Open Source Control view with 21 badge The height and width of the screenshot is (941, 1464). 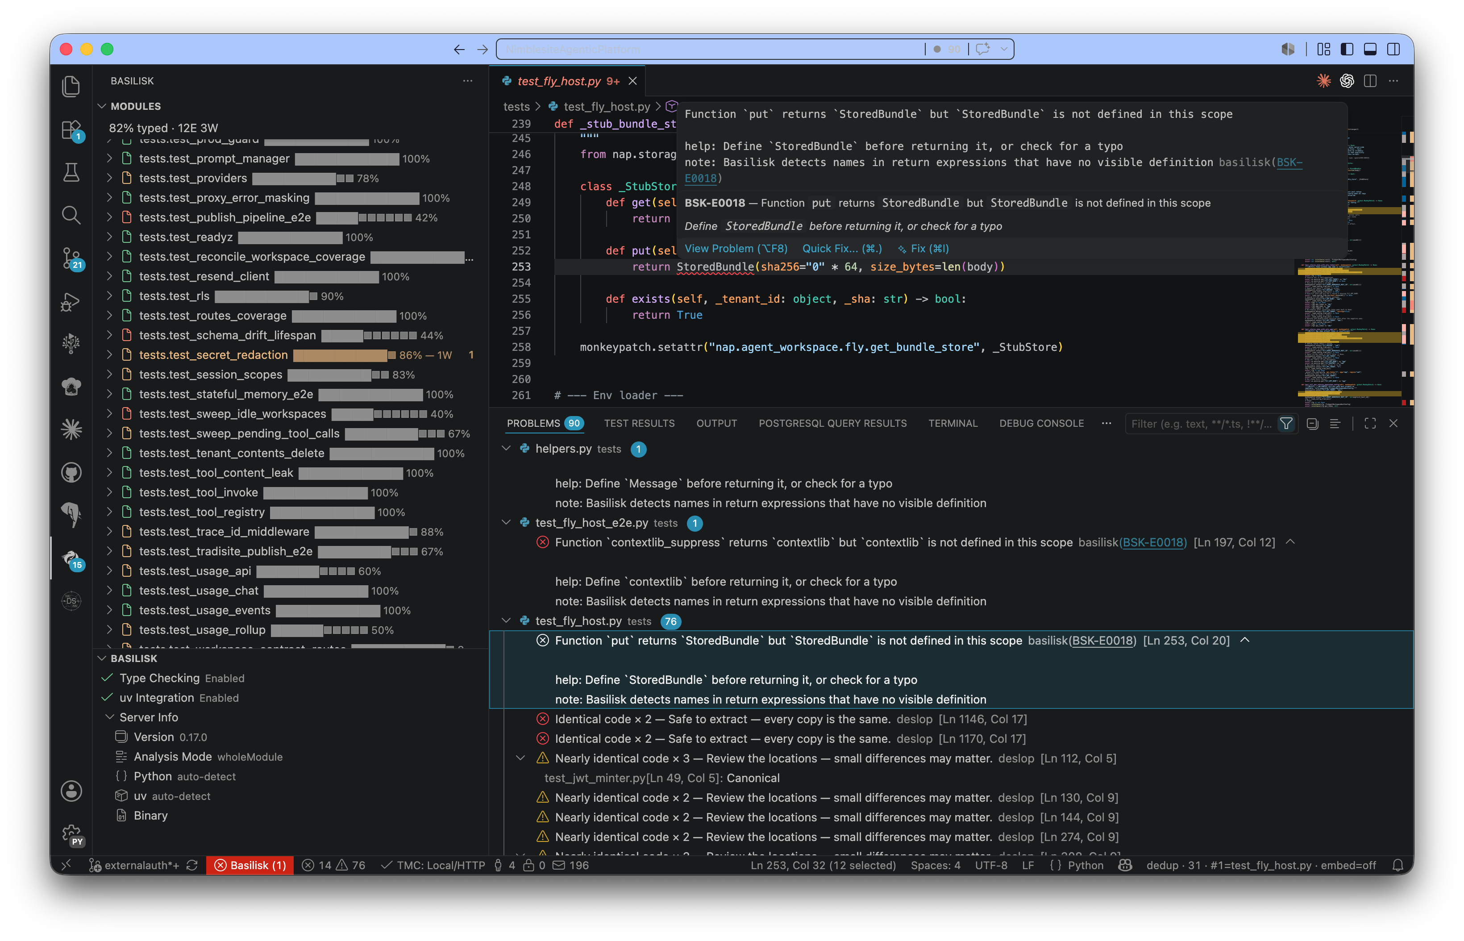pyautogui.click(x=71, y=258)
